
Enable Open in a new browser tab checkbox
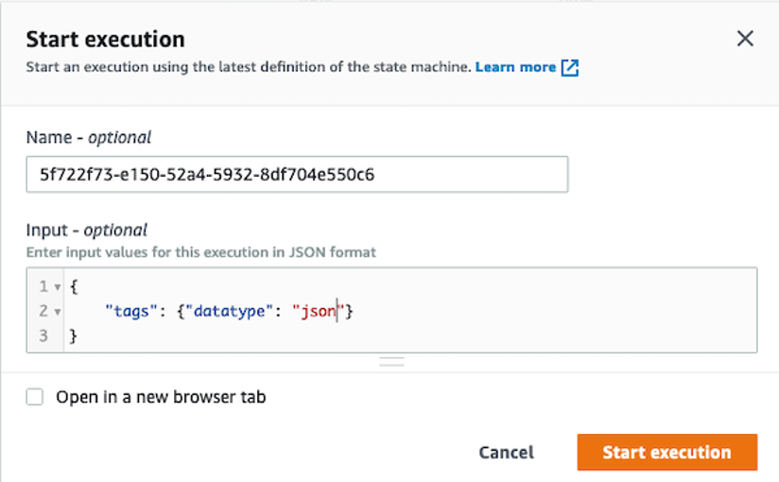(35, 398)
